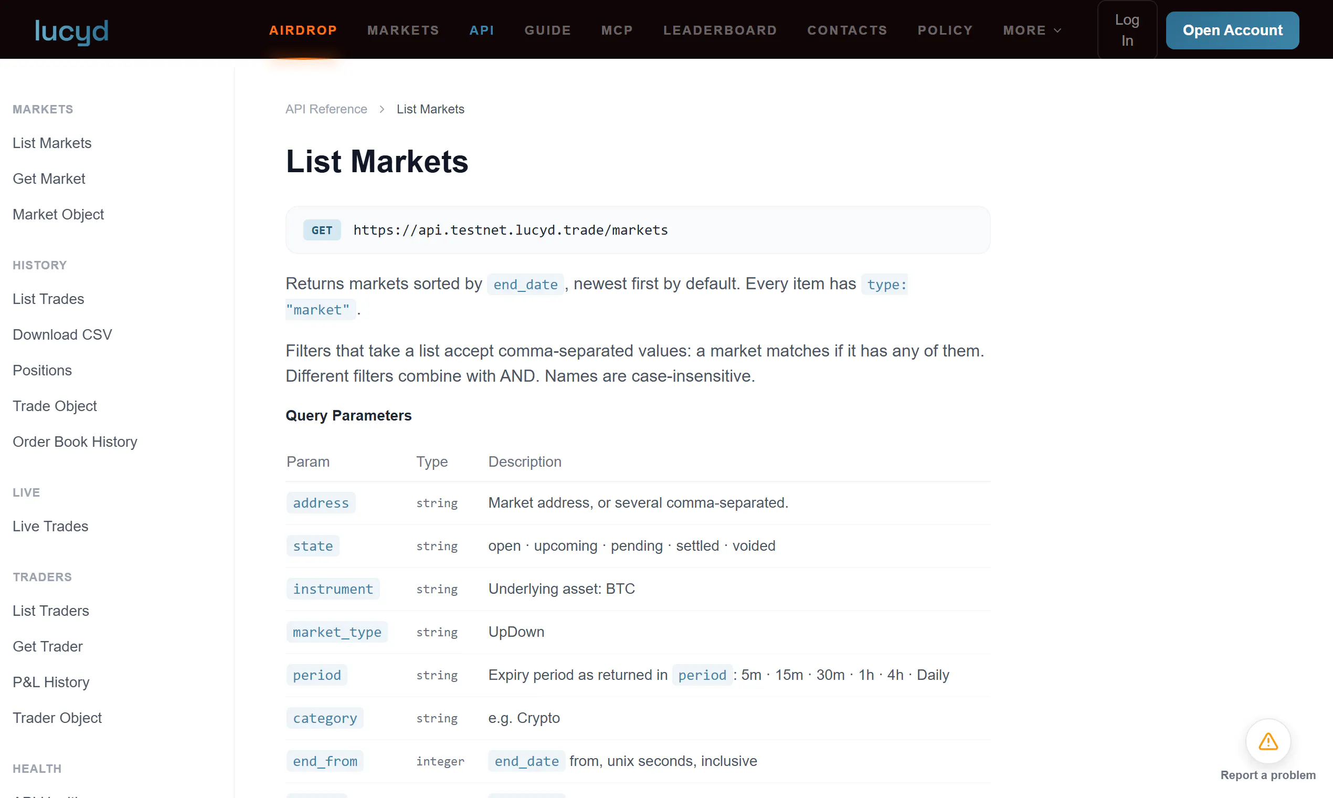Click the end_from parameter code tag
Viewport: 1333px width, 798px height.
(325, 761)
